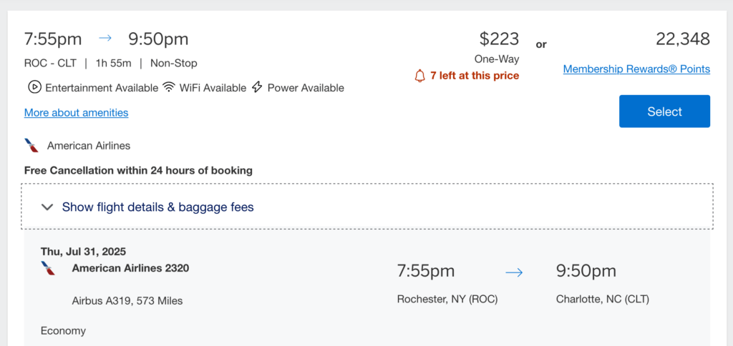This screenshot has width=733, height=346.
Task: Expand Show flight details & baggage fees
Action: point(157,207)
